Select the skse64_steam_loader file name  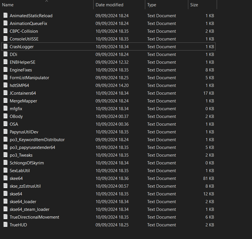pyautogui.click(x=30, y=209)
